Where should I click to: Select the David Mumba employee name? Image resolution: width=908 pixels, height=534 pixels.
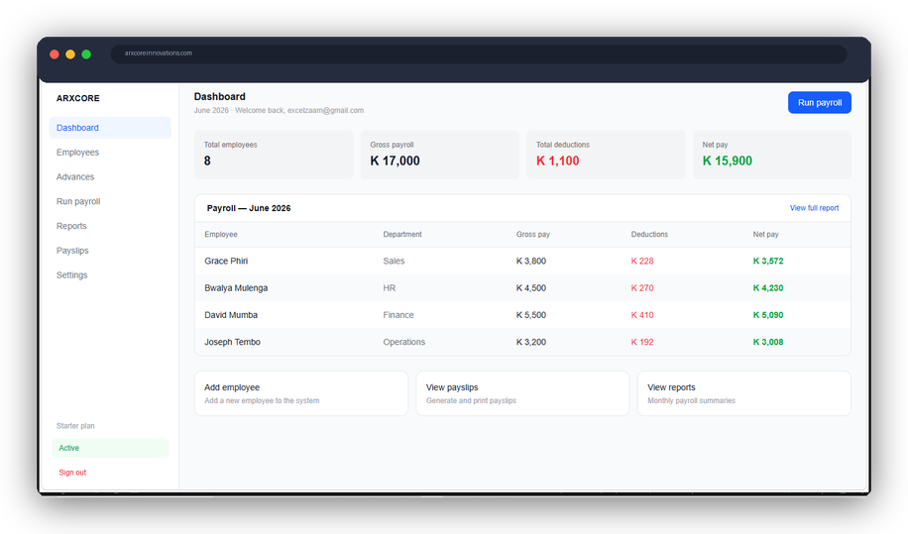(x=231, y=315)
